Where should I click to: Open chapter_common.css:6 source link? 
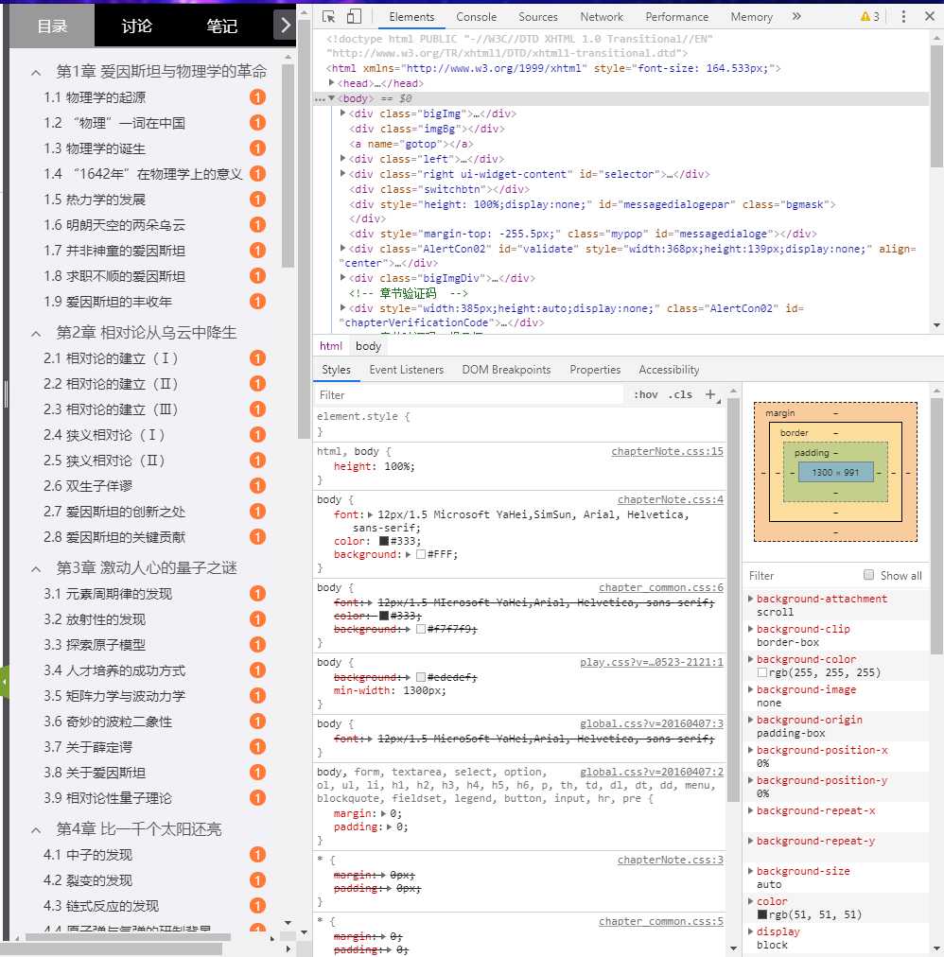pos(660,587)
